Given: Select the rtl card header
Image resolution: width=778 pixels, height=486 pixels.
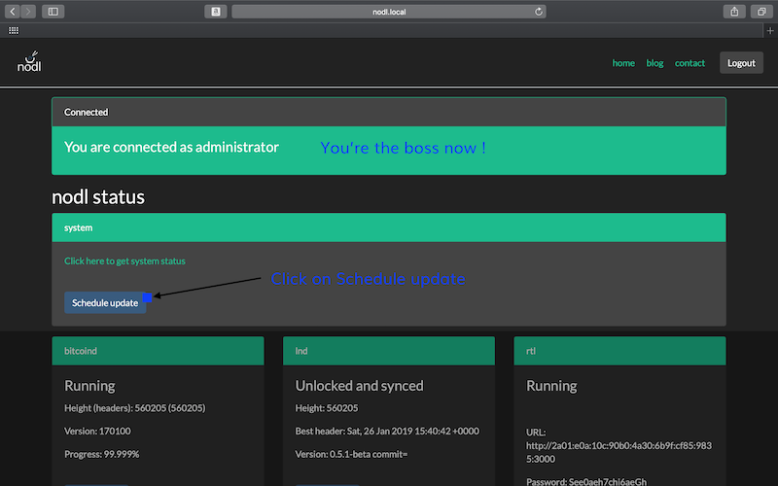Looking at the screenshot, I should coord(619,351).
